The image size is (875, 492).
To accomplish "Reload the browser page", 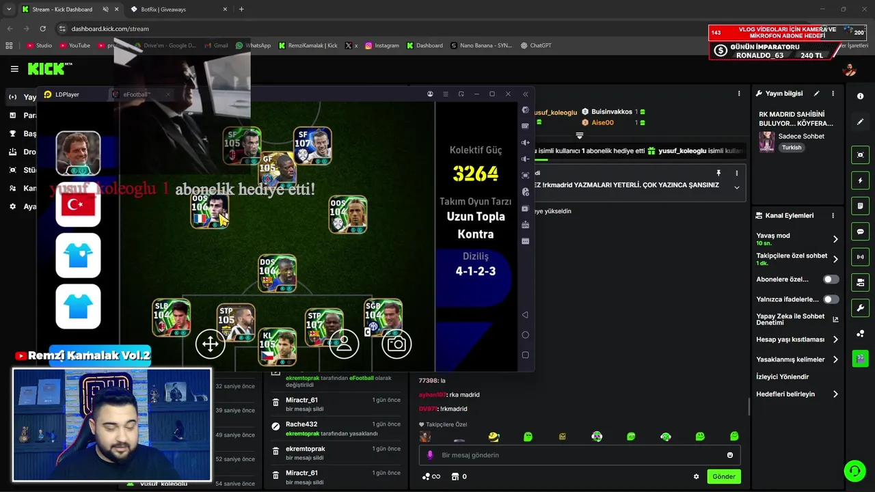I will [42, 29].
